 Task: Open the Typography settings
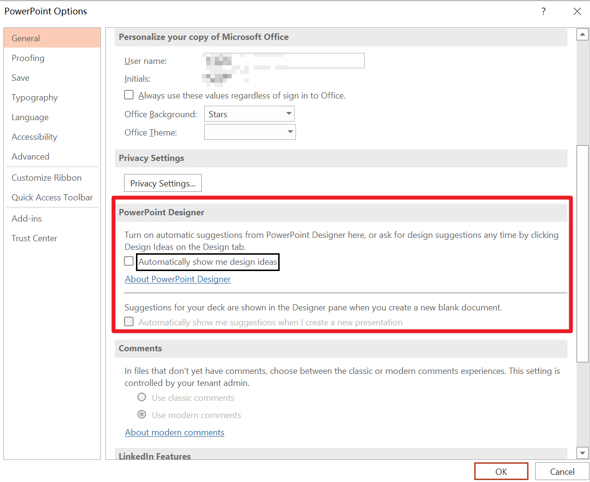34,97
